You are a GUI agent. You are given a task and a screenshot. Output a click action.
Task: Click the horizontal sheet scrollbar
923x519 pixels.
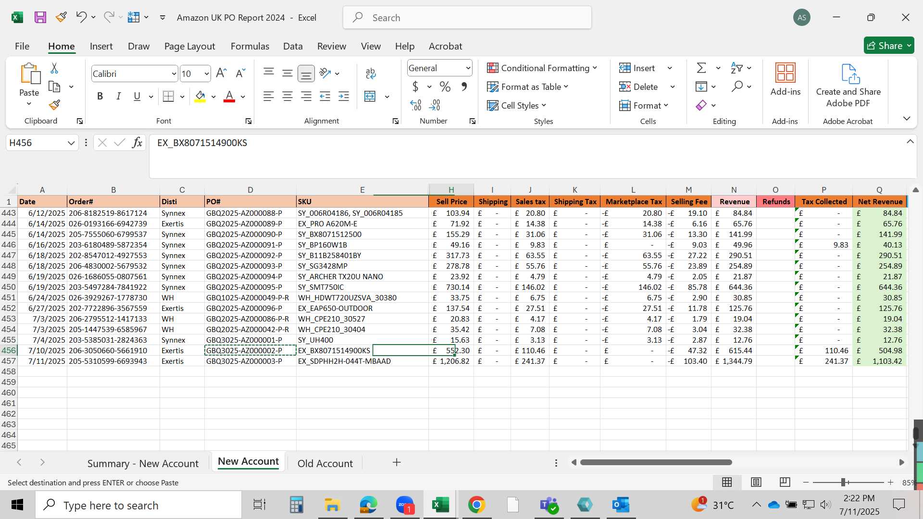click(x=656, y=462)
